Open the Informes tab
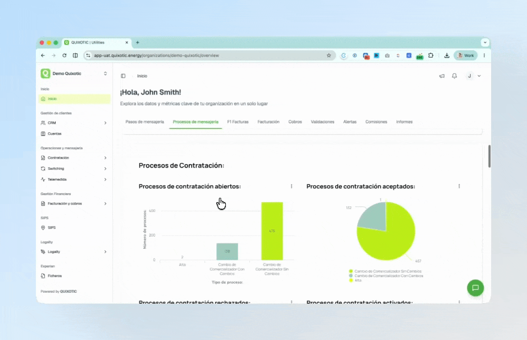527x340 pixels. (404, 122)
